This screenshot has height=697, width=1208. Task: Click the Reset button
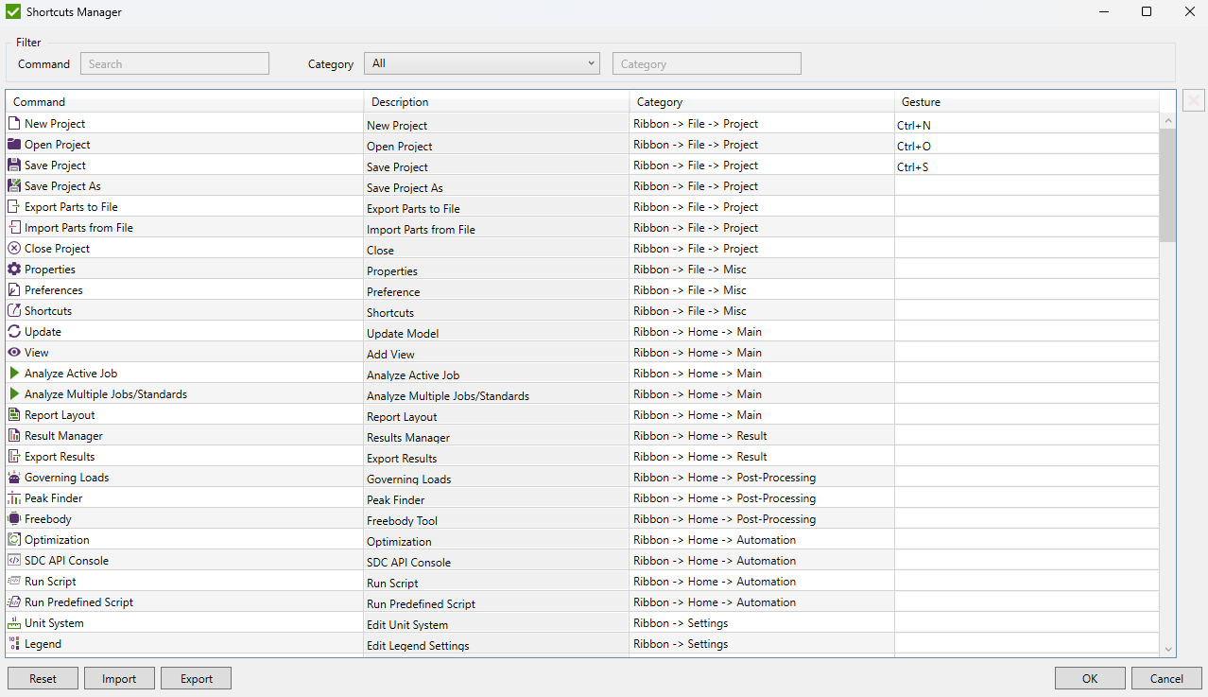click(x=43, y=678)
